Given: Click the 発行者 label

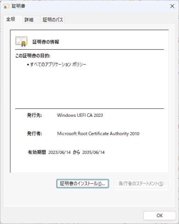Looking at the screenshot, I should coord(34,134).
